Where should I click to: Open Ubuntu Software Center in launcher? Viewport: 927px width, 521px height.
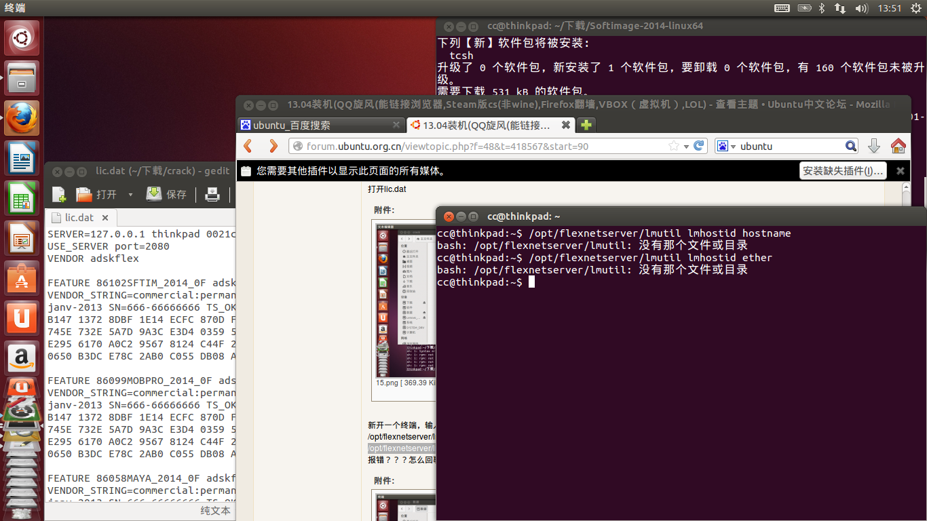[x=22, y=277]
